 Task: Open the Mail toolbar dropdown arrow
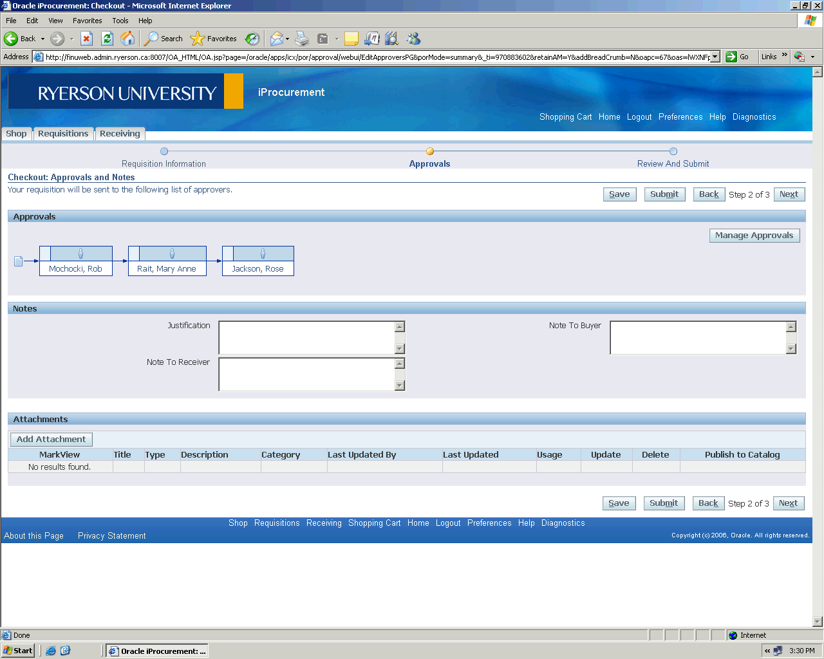click(x=287, y=39)
